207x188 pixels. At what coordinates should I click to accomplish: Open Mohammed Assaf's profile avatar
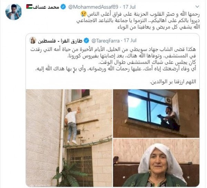[13, 12]
